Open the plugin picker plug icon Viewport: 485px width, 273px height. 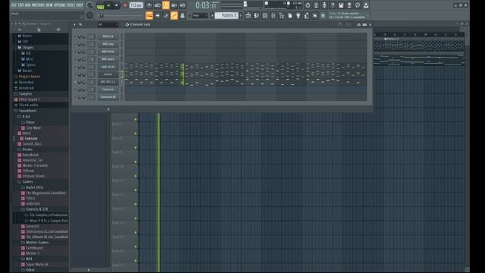point(298,15)
